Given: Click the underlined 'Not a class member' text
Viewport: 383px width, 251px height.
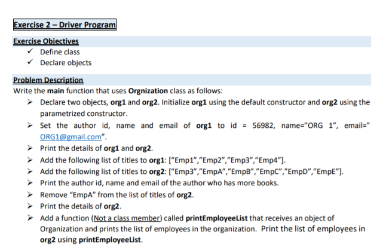Looking at the screenshot, I should click(127, 218).
